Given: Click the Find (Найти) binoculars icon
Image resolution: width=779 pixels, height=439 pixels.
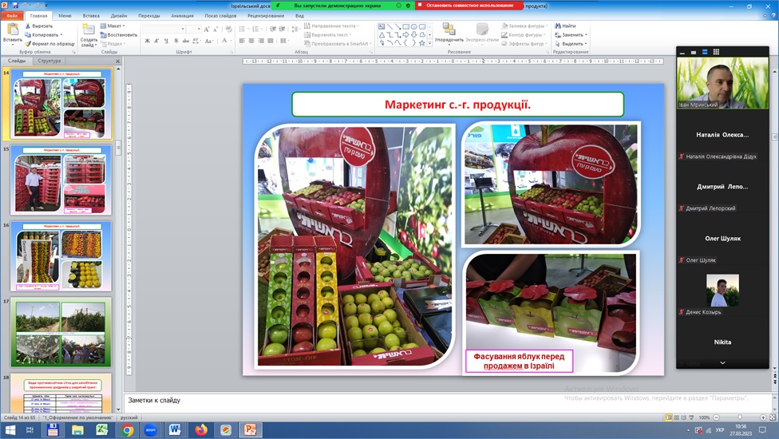Looking at the screenshot, I should click(557, 26).
